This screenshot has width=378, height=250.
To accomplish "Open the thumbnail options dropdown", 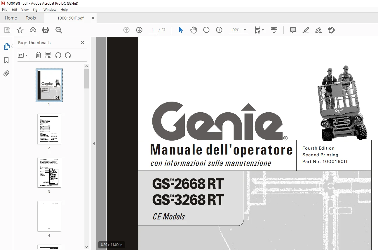I will (22, 55).
